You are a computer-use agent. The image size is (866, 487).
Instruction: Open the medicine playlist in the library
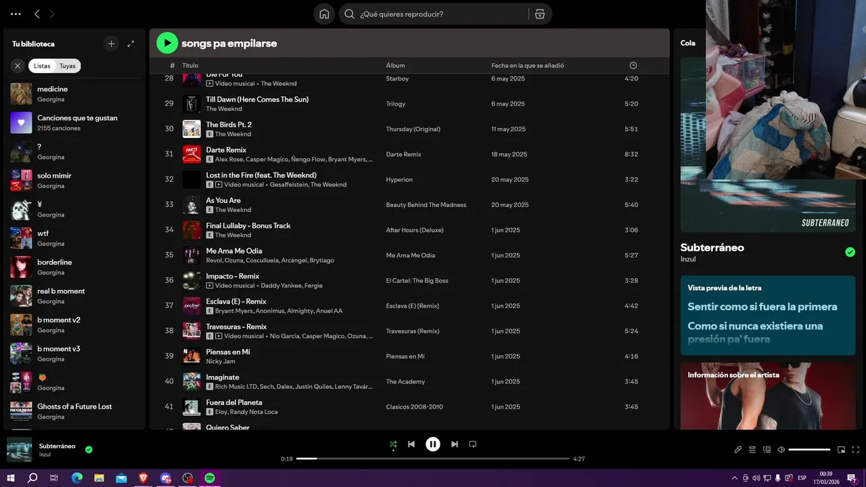tap(74, 94)
